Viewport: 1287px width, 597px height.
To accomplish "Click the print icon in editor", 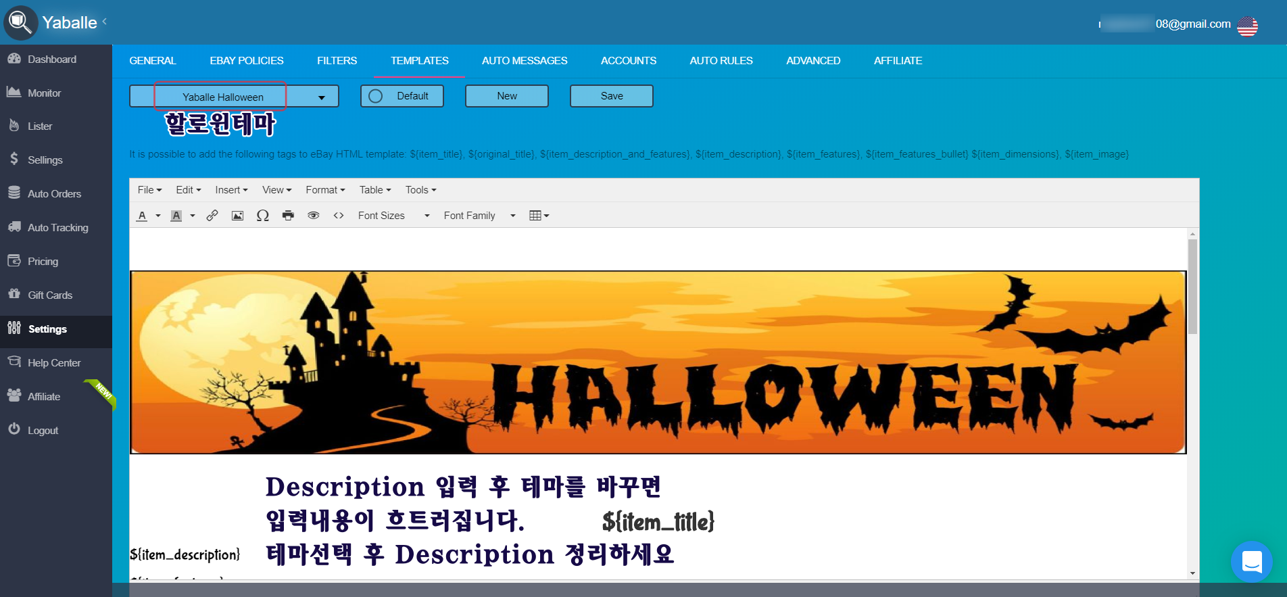I will (288, 215).
